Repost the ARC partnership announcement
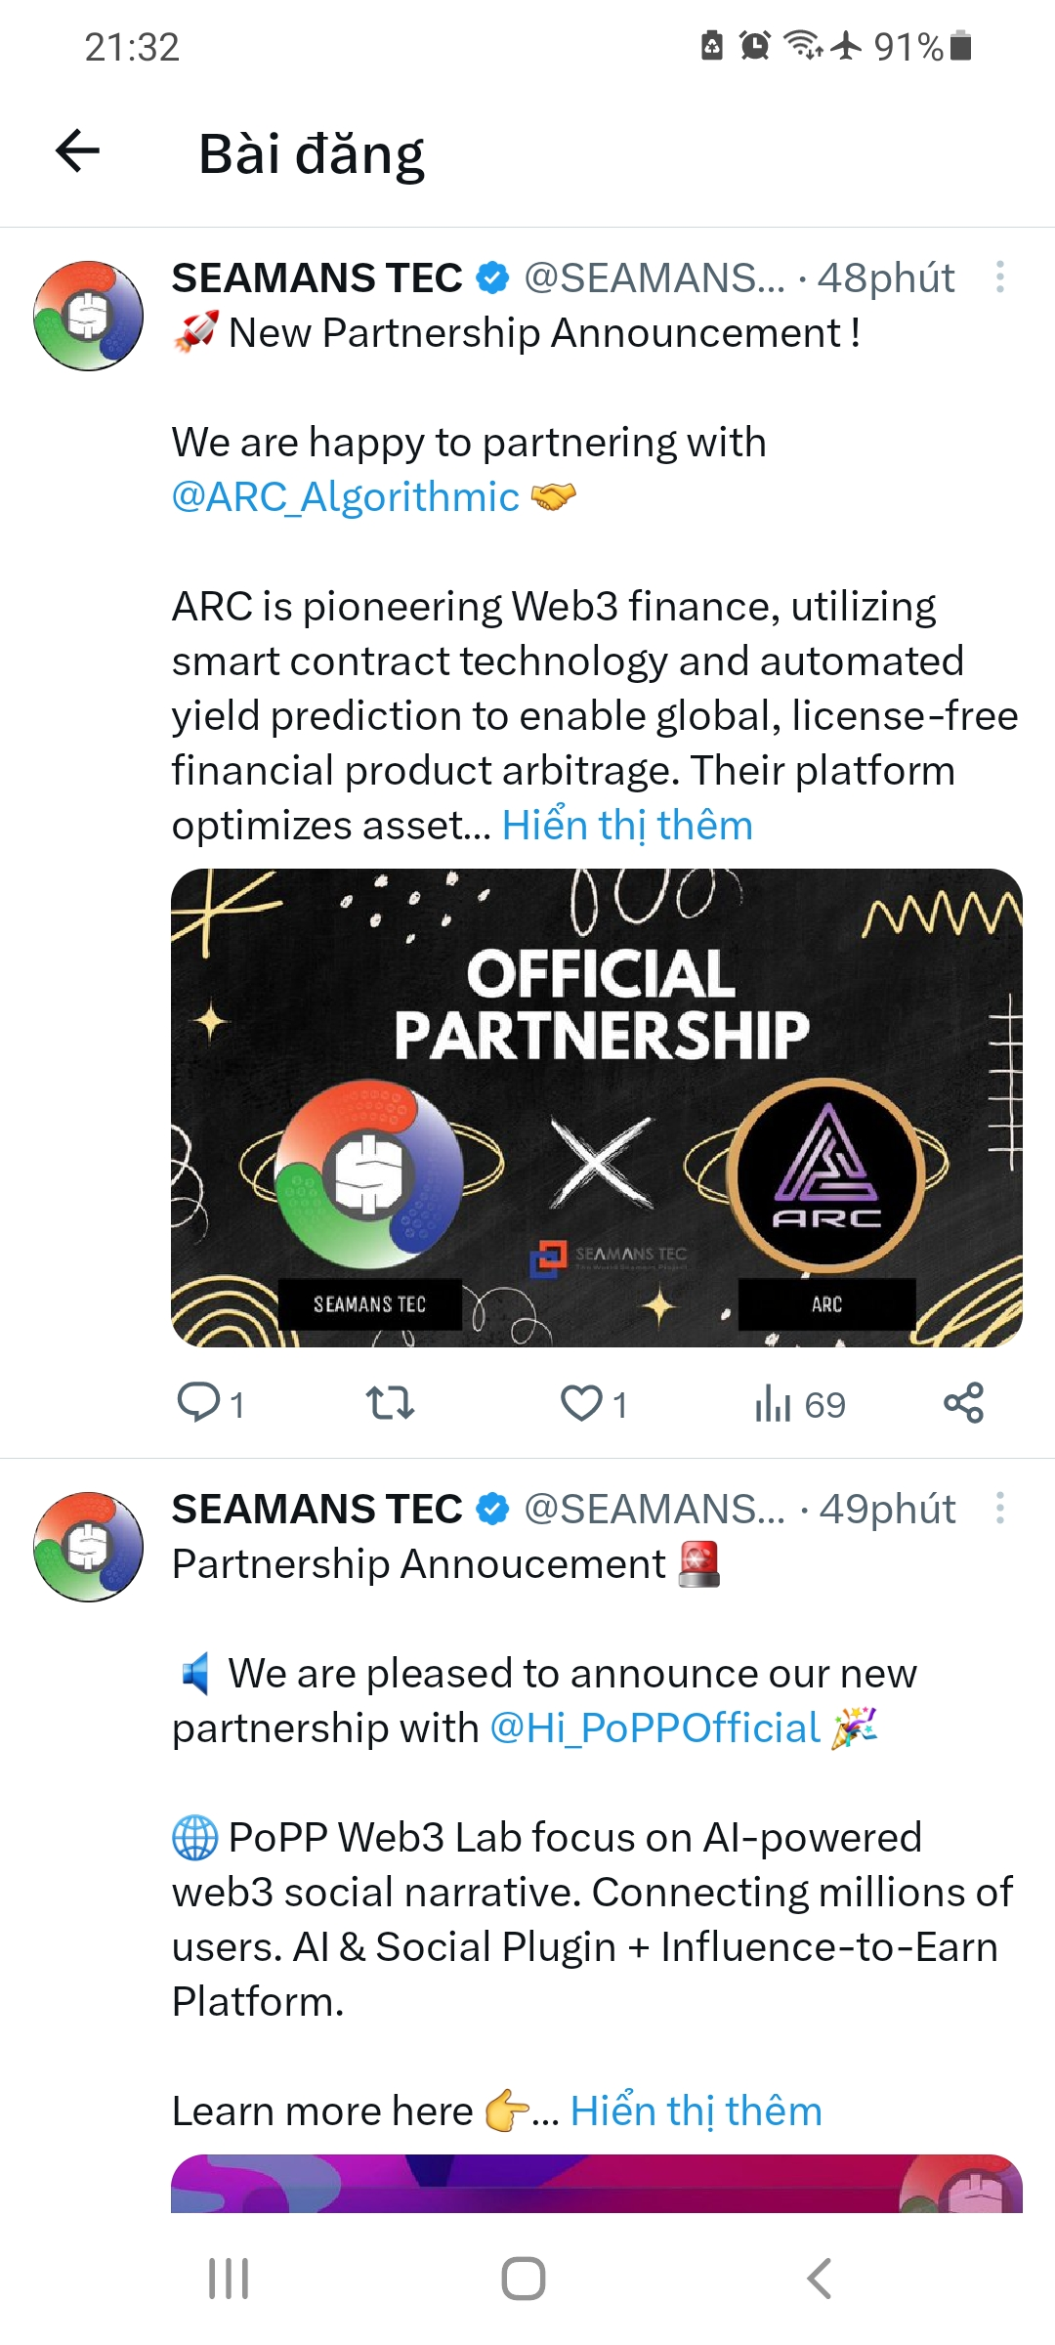The image size is (1055, 2345). (x=390, y=1403)
